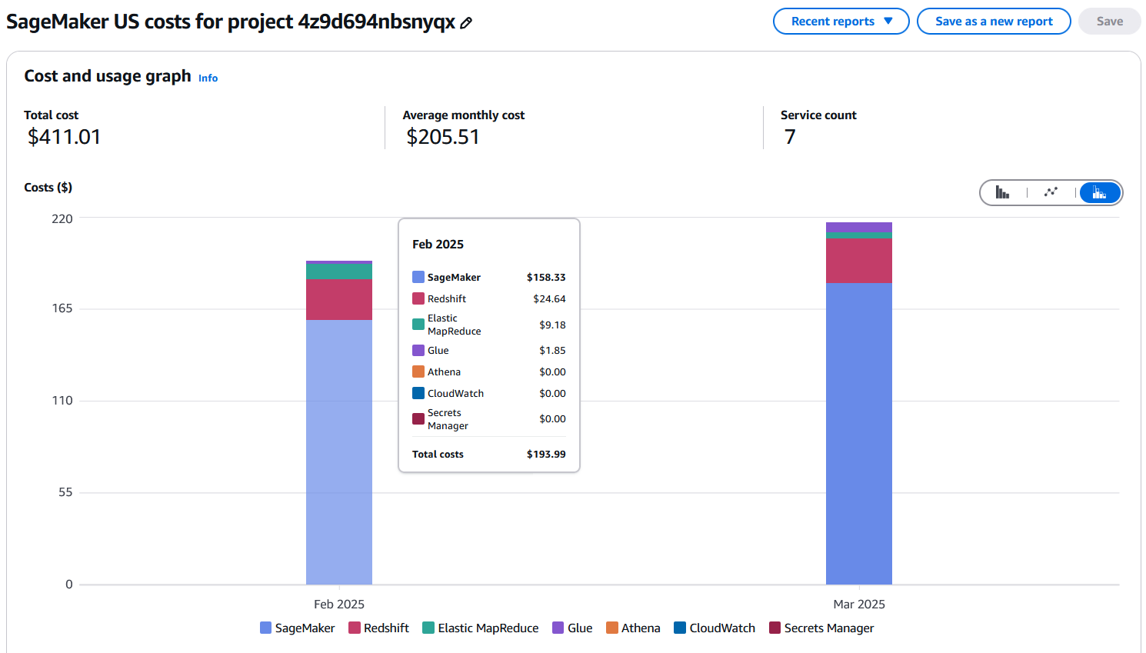Open the Recent reports dropdown
The width and height of the screenshot is (1146, 653).
(841, 22)
